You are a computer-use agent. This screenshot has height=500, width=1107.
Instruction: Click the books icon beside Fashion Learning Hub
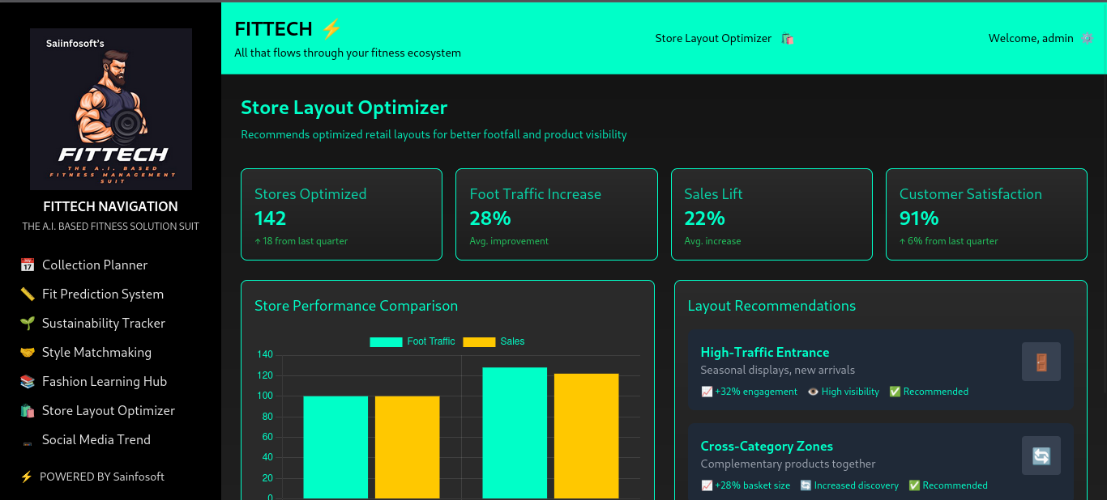point(28,381)
